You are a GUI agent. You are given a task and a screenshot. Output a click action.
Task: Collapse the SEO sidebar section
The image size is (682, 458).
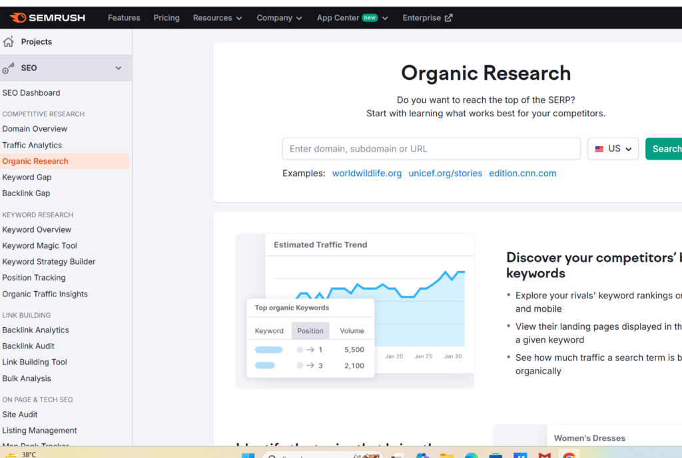coord(119,68)
